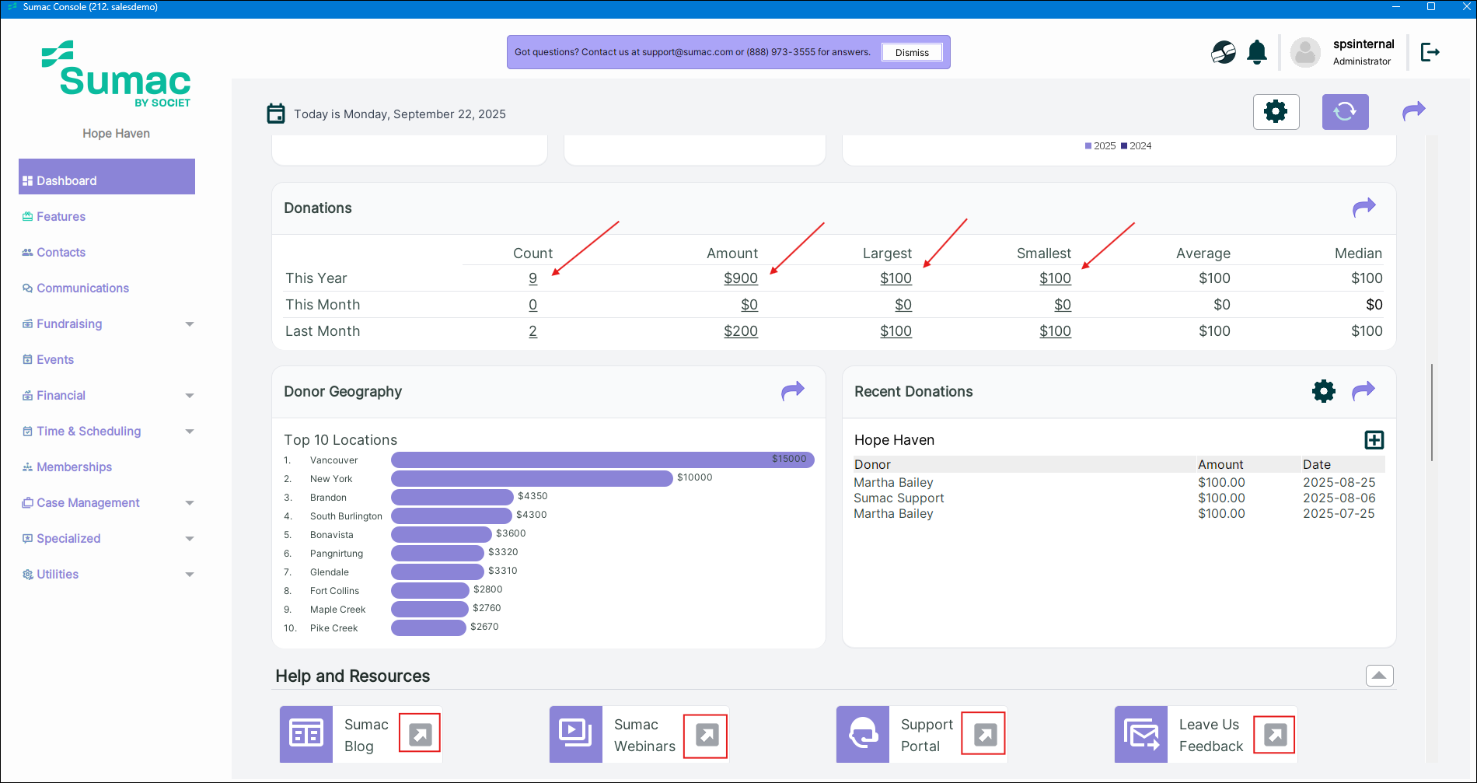
Task: Expand the Financial sidebar menu
Action: pos(189,396)
